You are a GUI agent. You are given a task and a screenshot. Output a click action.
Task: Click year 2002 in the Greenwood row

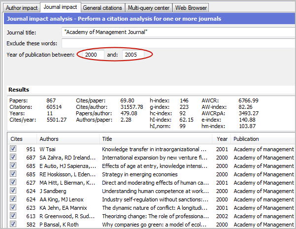tap(222, 216)
